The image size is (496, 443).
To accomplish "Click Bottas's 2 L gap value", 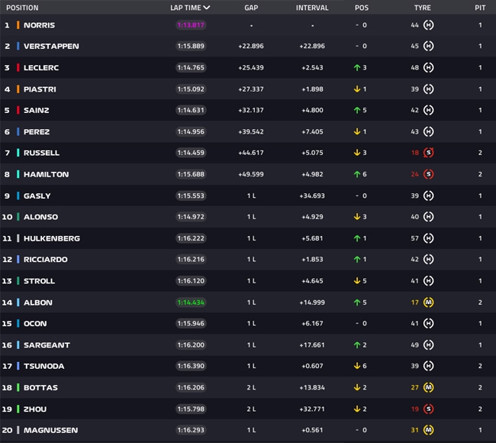I will 251,387.
